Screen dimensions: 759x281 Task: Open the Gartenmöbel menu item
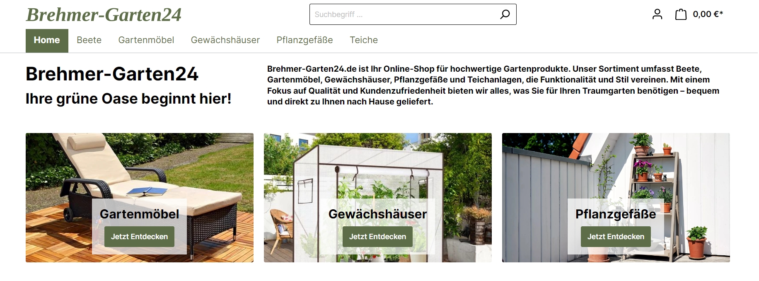pyautogui.click(x=146, y=40)
